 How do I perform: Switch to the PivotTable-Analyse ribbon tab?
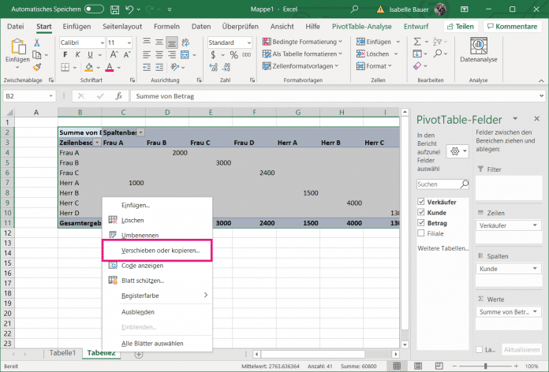[x=361, y=26]
